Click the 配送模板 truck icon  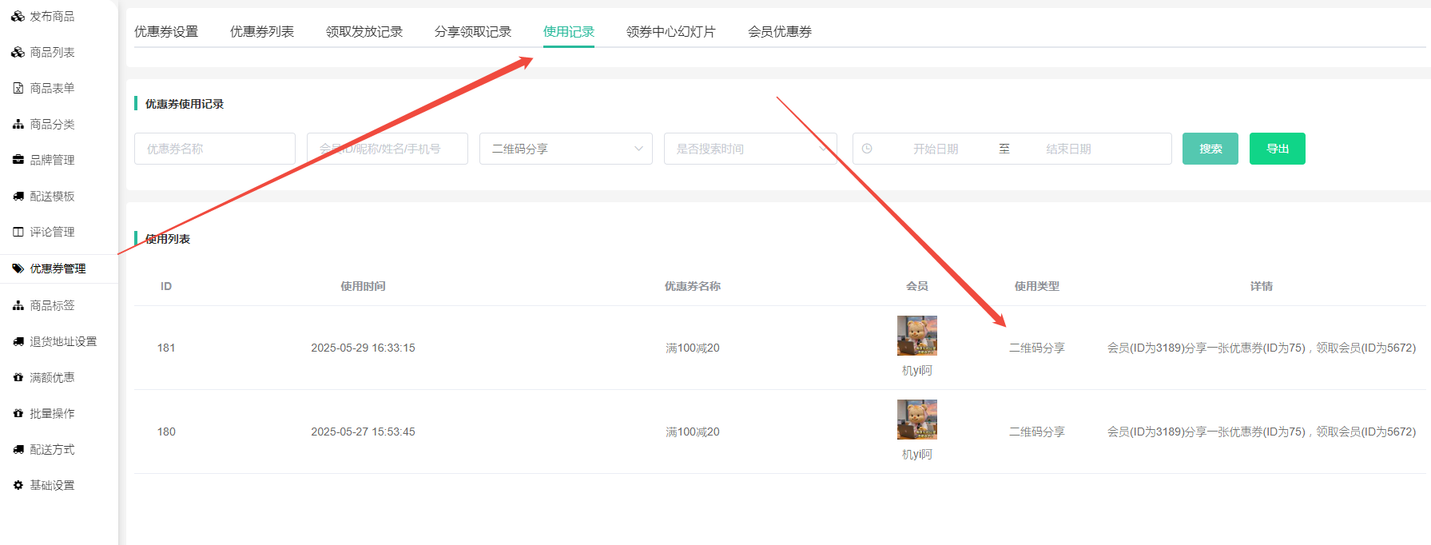(18, 196)
